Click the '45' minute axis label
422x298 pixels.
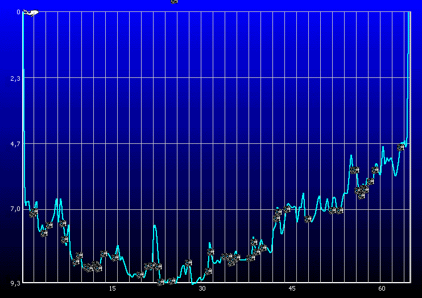[292, 288]
